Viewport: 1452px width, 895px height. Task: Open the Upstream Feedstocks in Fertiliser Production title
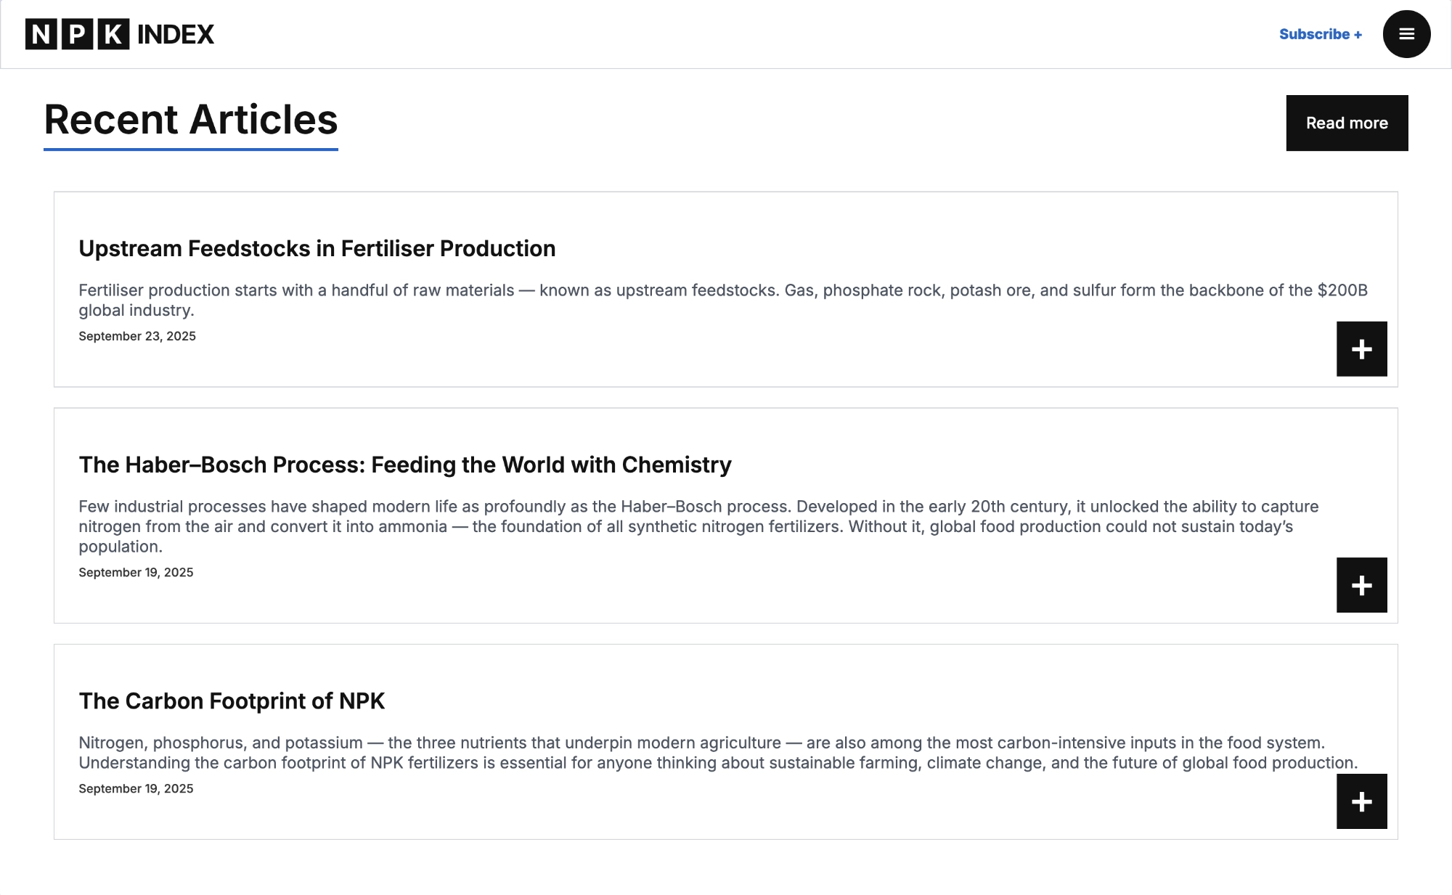pyautogui.click(x=317, y=248)
